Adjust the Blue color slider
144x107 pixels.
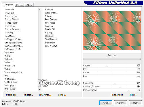tap(112, 76)
